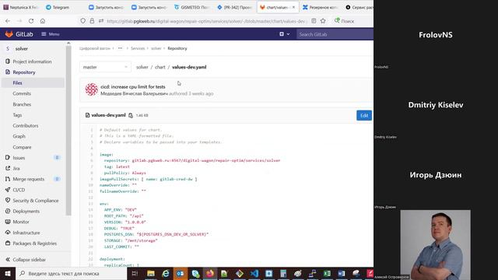
Task: Open Commits in the sidebar
Action: click(22, 93)
